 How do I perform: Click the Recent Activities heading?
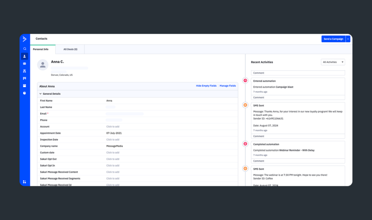pos(262,62)
